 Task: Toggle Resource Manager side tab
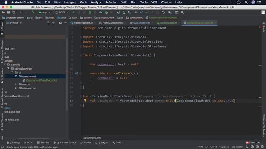click(2, 51)
